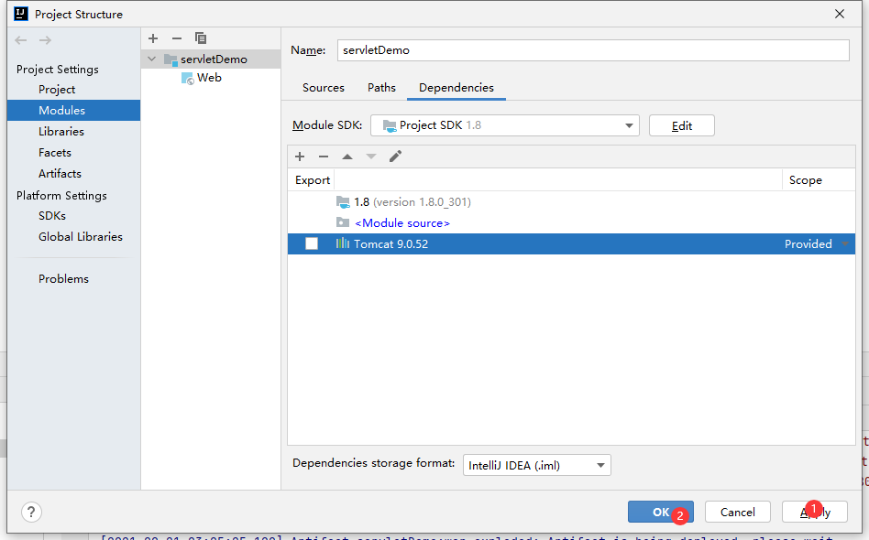
Task: Select Modules in the sidebar
Action: (73, 110)
